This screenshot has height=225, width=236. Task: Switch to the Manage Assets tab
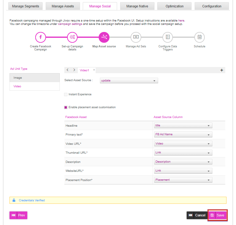(63, 6)
